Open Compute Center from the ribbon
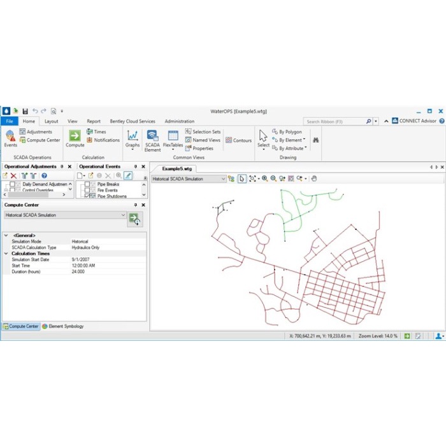 tap(40, 140)
